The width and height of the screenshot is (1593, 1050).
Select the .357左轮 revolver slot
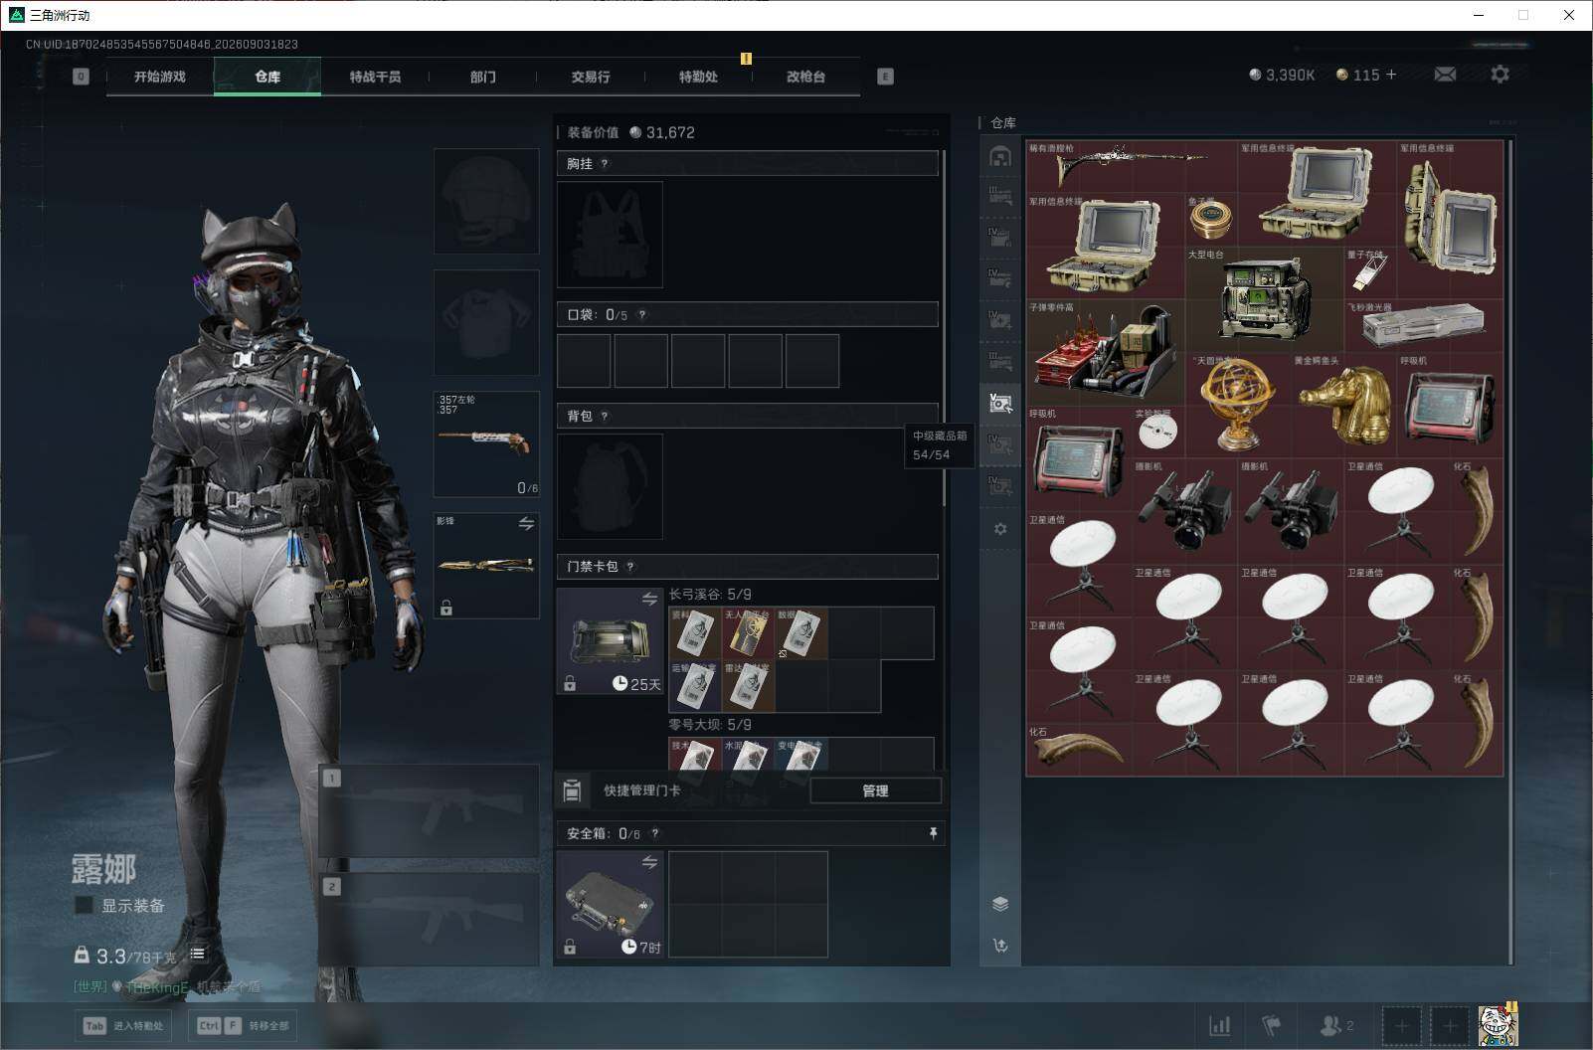point(486,443)
